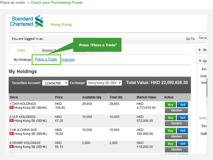213x160 pixels.
Task: Click the Hong Kong region label
Action: coord(61,25)
